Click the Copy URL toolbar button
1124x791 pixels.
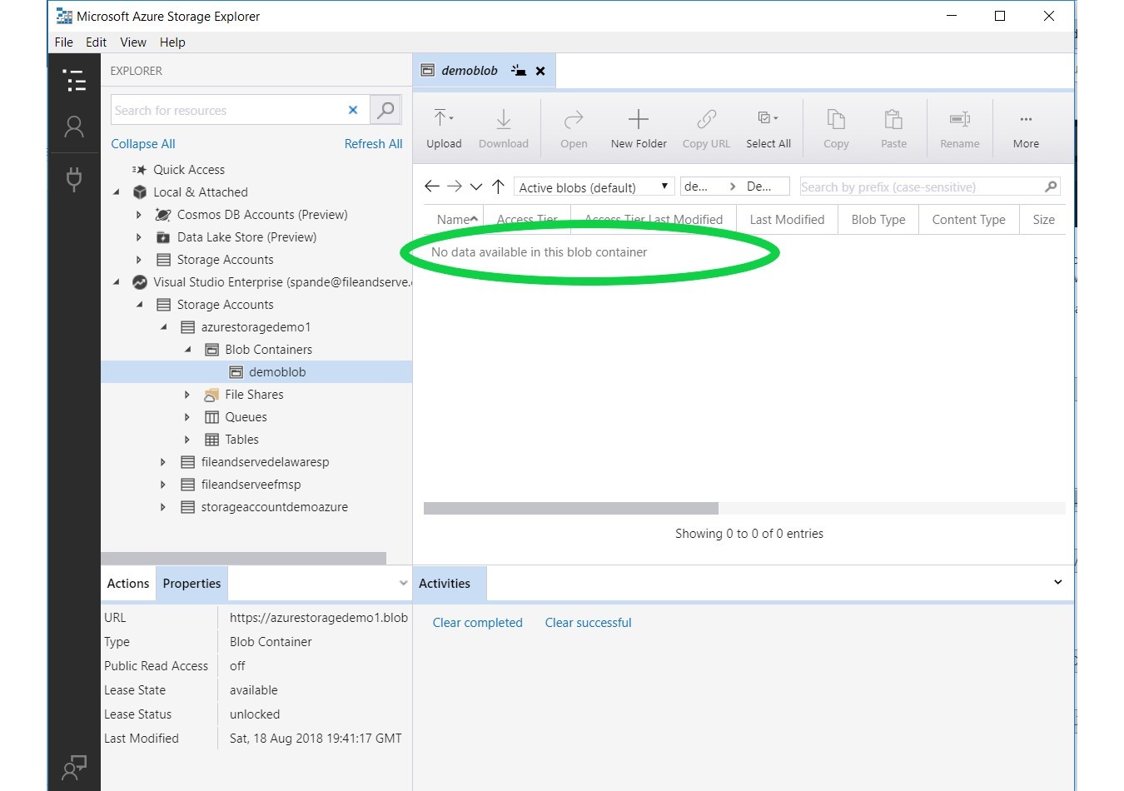706,129
